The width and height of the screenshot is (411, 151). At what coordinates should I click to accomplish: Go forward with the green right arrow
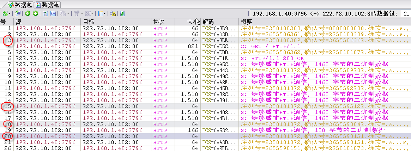35,13
